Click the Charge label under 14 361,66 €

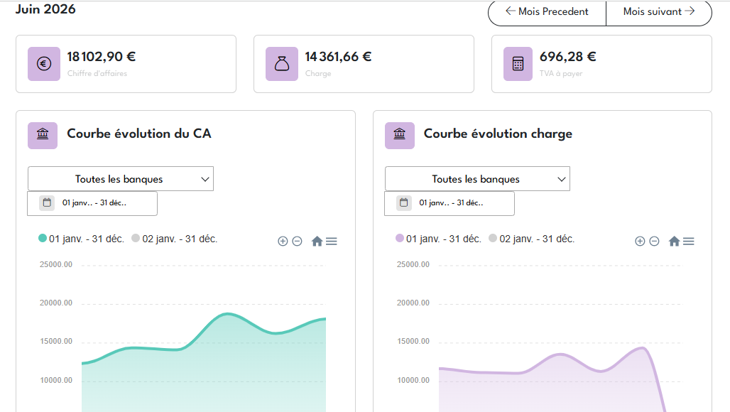(318, 74)
